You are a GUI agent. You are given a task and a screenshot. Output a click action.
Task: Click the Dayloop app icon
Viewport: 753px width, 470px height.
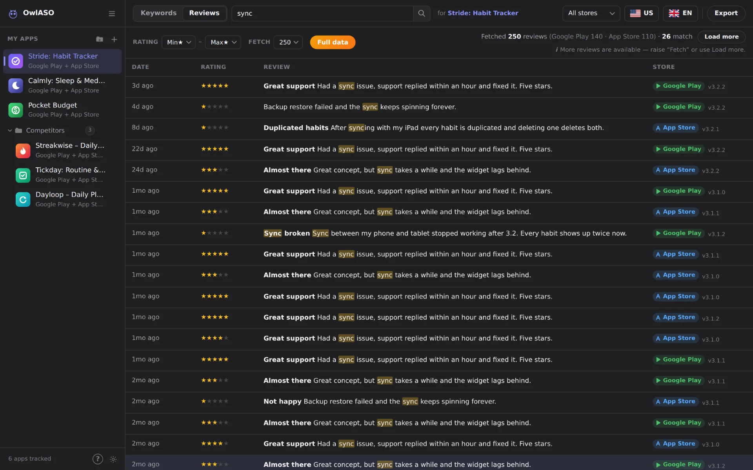23,199
